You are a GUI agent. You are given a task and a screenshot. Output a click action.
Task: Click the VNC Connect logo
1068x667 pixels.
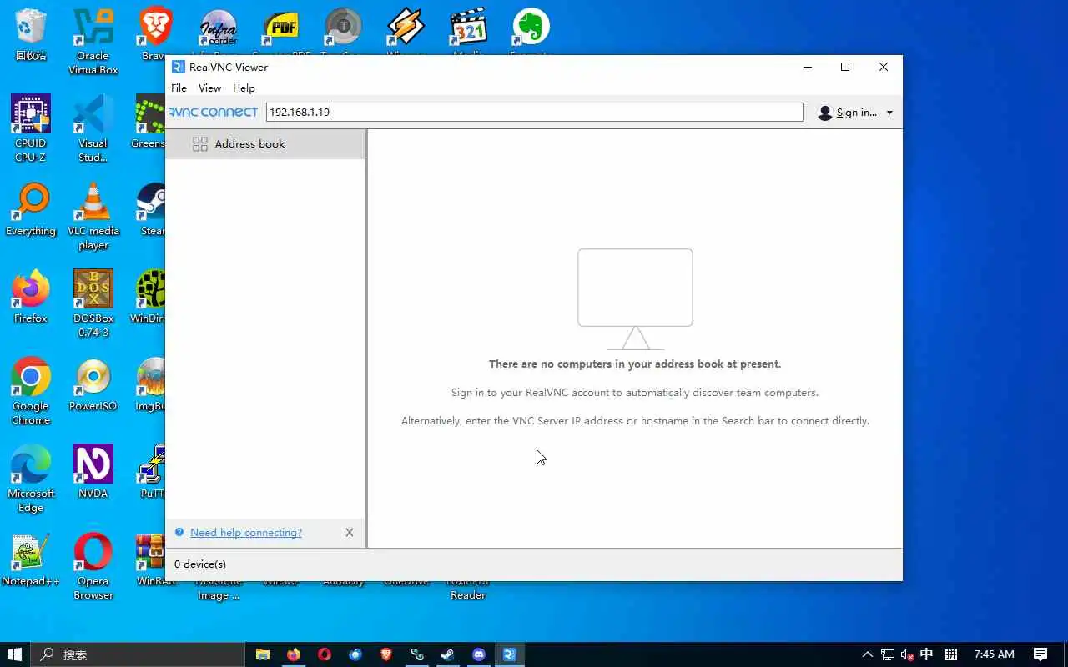(x=214, y=112)
